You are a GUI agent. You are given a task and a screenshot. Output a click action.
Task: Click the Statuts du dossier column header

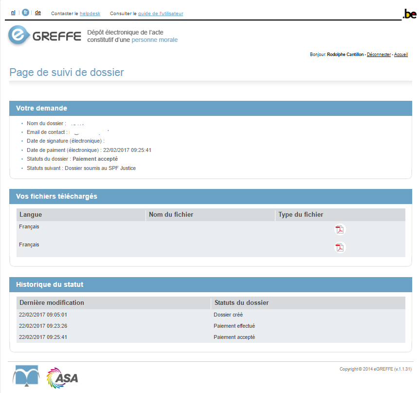(241, 303)
